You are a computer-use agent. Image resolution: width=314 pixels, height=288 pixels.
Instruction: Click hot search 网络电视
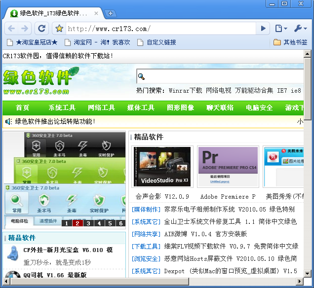[219, 91]
